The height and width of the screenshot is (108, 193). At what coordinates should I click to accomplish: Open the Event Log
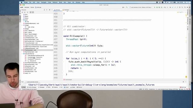(183, 87)
